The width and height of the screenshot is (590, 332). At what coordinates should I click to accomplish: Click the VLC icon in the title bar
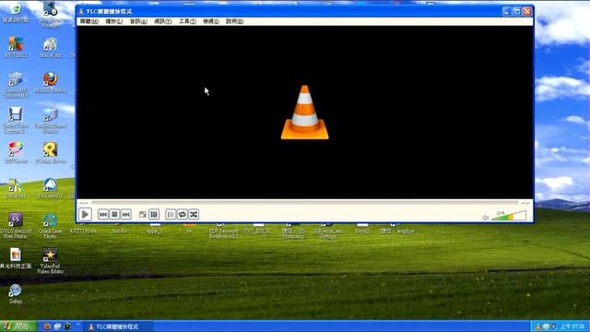81,12
